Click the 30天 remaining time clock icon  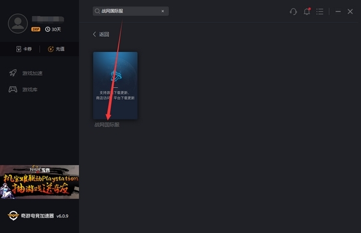point(48,30)
